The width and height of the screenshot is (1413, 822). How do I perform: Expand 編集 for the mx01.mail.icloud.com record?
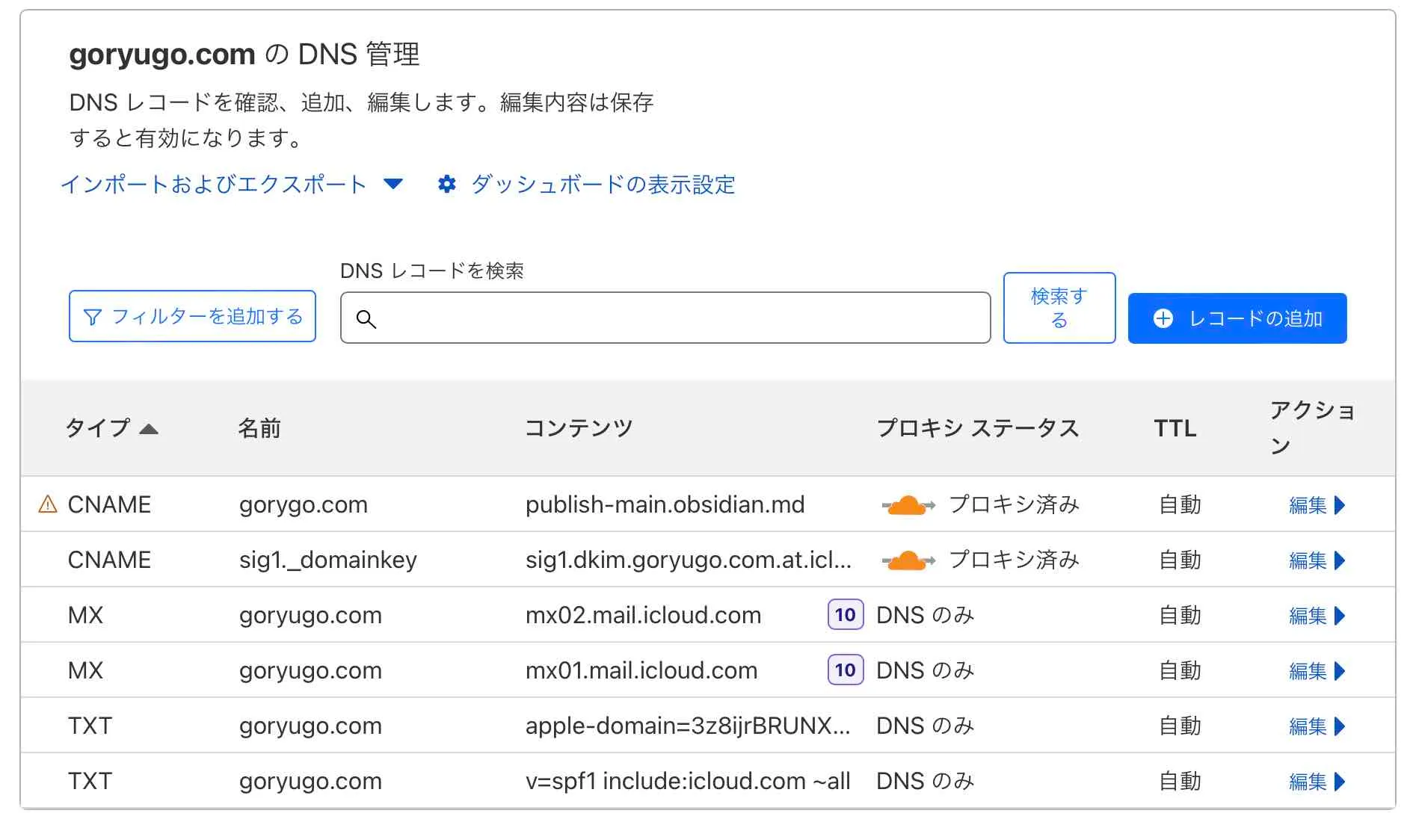pyautogui.click(x=1317, y=671)
